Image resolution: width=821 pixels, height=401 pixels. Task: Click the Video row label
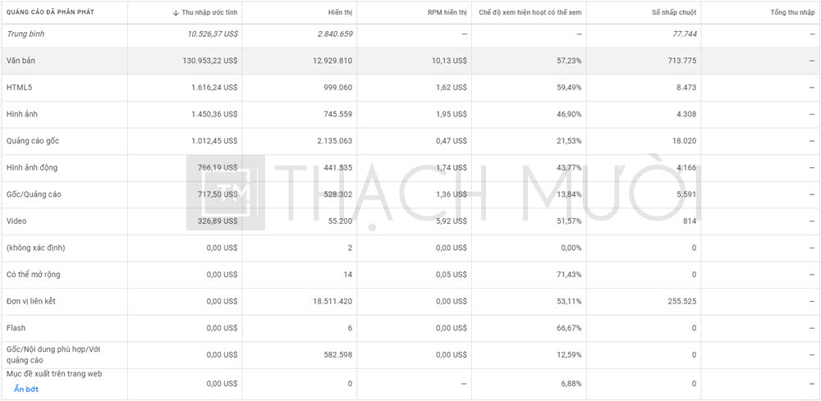click(16, 221)
